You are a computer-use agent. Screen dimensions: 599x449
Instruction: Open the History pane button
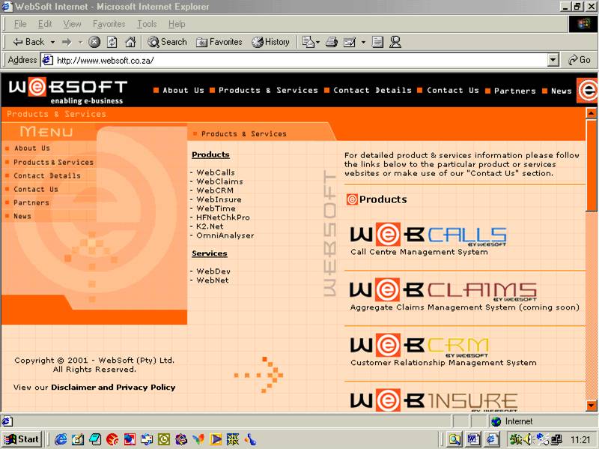tap(270, 42)
